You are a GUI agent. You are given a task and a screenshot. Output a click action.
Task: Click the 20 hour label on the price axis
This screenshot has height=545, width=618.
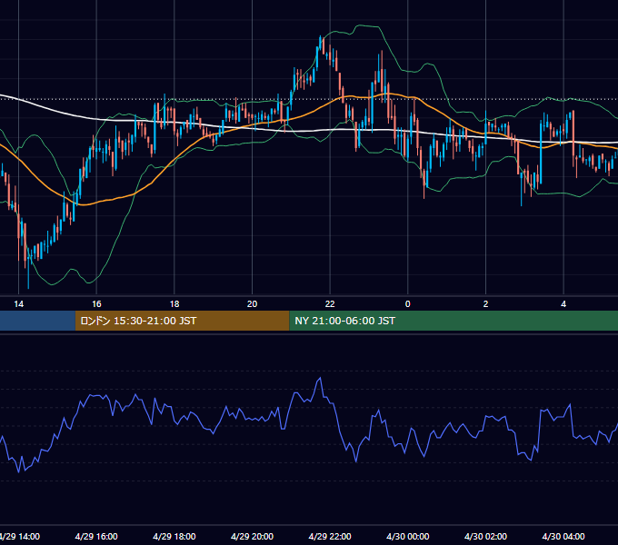253,304
